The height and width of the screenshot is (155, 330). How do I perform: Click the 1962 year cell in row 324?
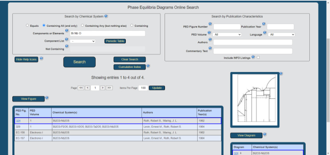pyautogui.click(x=209, y=121)
